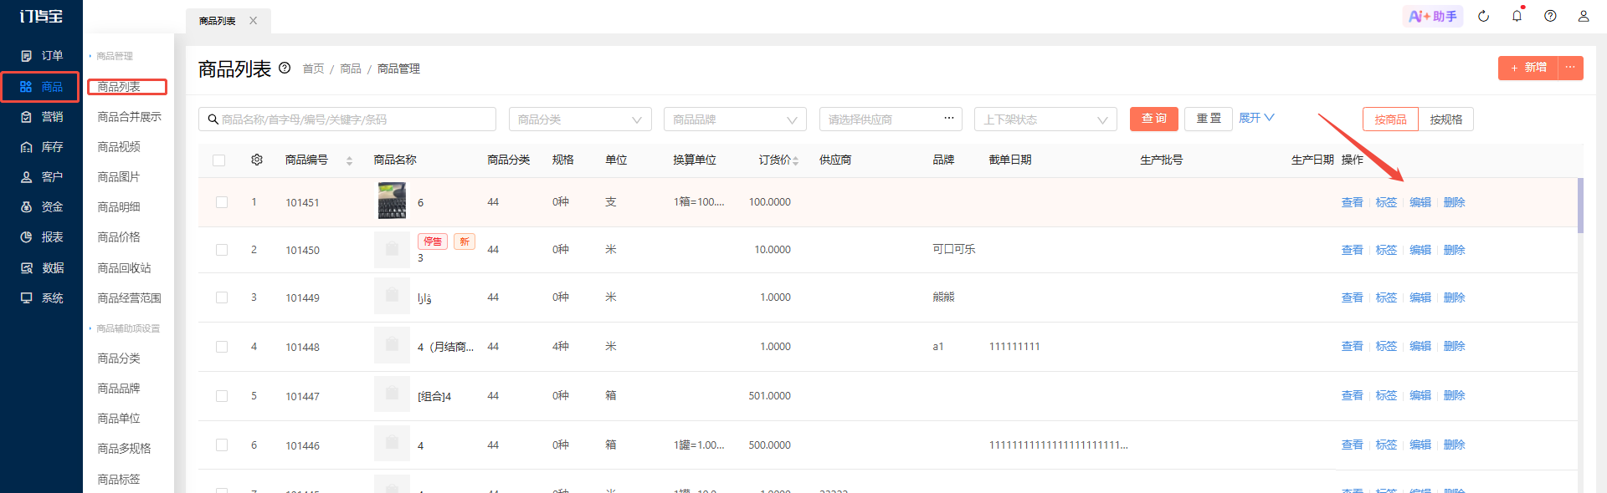Check the row 101451 checkbox
The image size is (1607, 493).
[222, 202]
